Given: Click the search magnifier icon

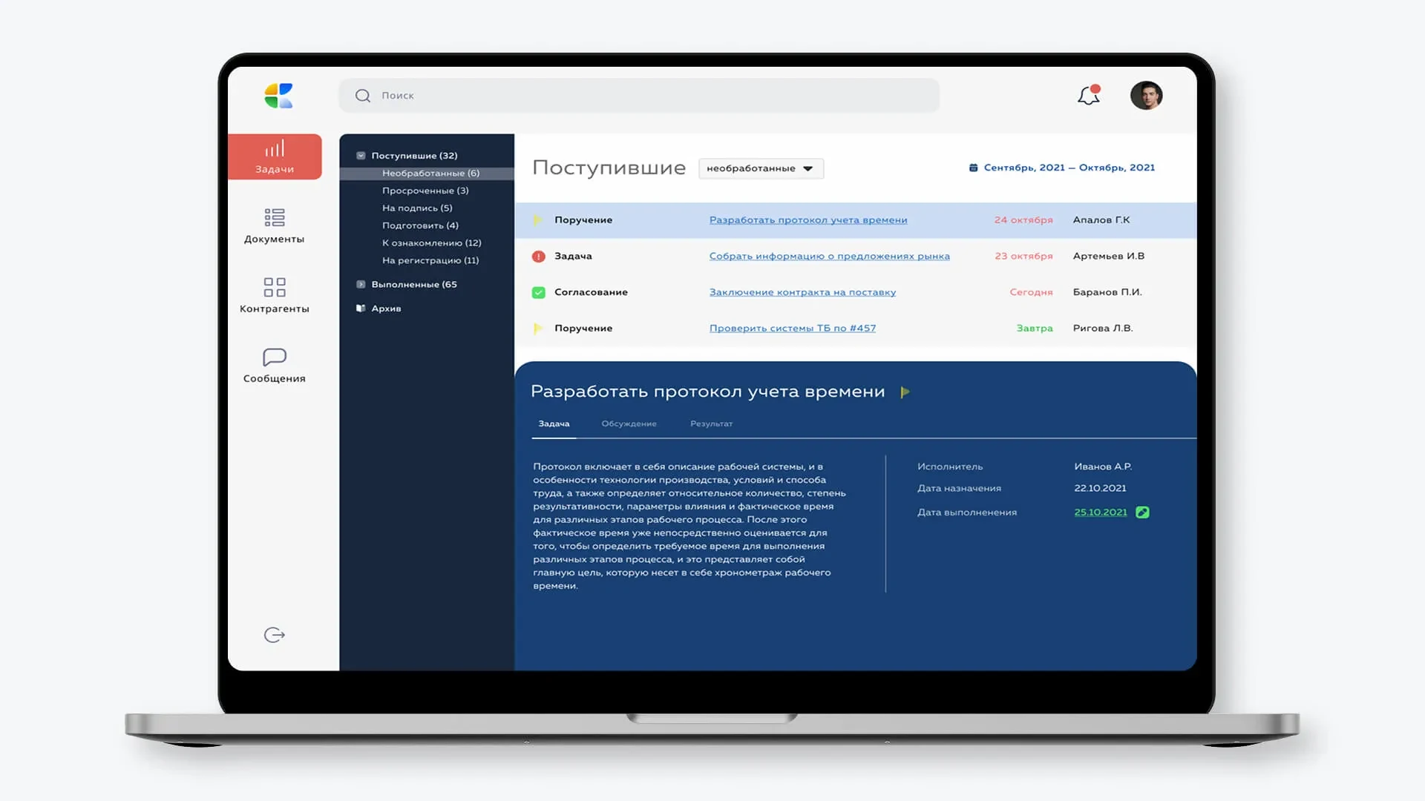Looking at the screenshot, I should [362, 96].
